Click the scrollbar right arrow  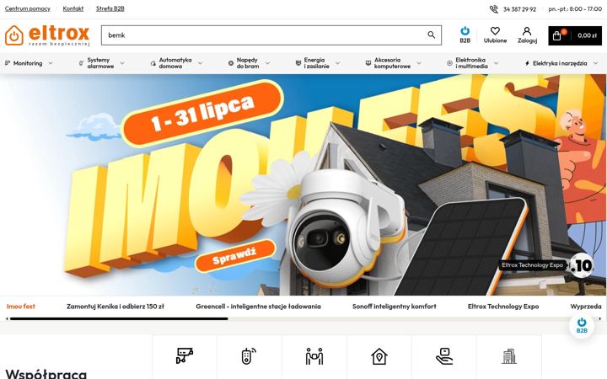(x=600, y=318)
